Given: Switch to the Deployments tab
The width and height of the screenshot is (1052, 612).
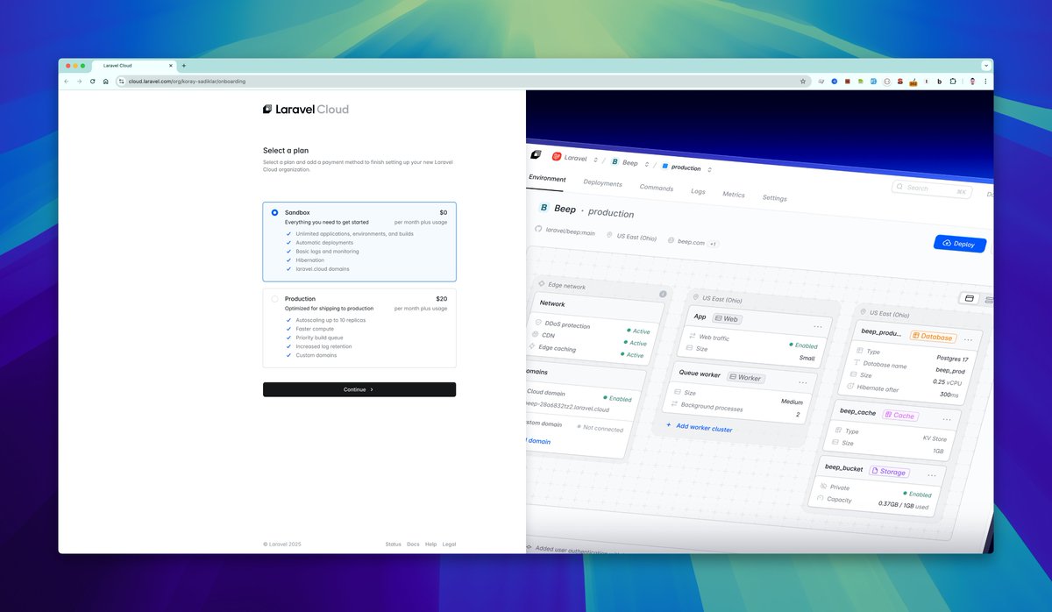Looking at the screenshot, I should [x=602, y=183].
